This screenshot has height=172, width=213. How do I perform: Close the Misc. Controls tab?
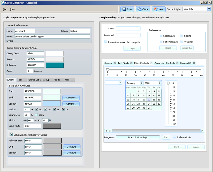pos(151,63)
